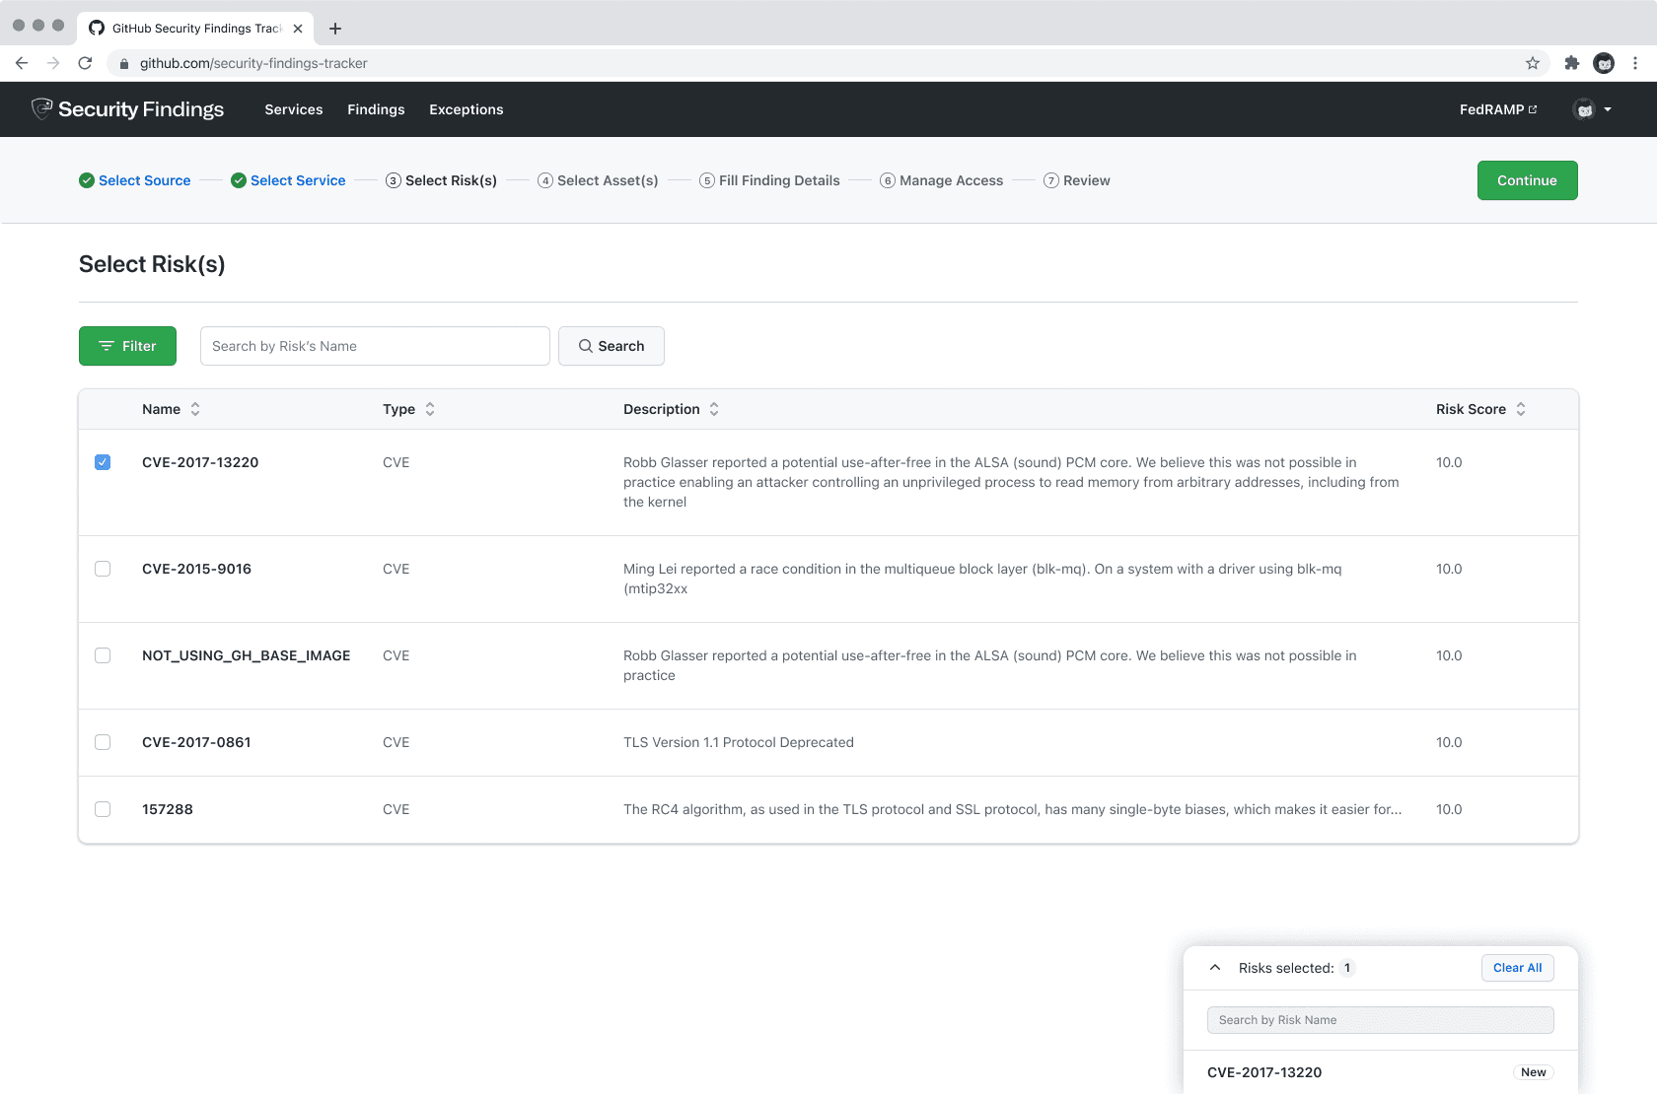Check the CVE-2017-0861 checkbox

(103, 742)
